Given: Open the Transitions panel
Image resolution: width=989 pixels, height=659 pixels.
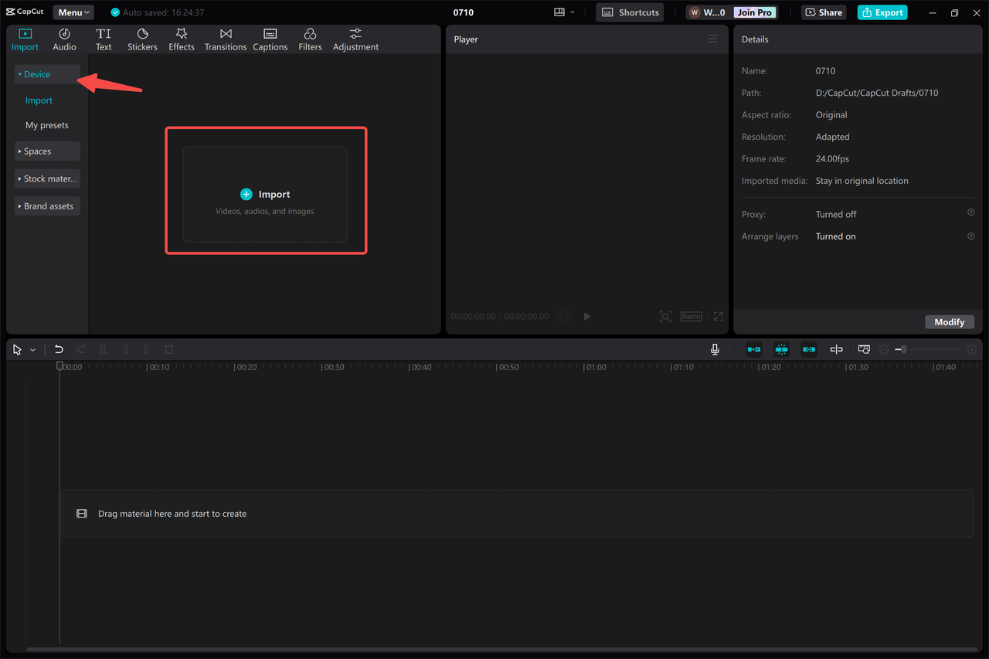Looking at the screenshot, I should point(225,39).
